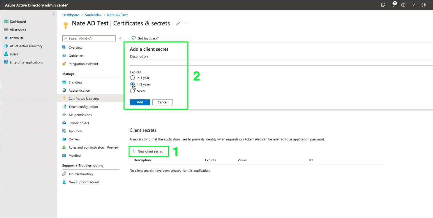The image size is (433, 218).
Task: Cancel adding the client secret
Action: [x=162, y=102]
